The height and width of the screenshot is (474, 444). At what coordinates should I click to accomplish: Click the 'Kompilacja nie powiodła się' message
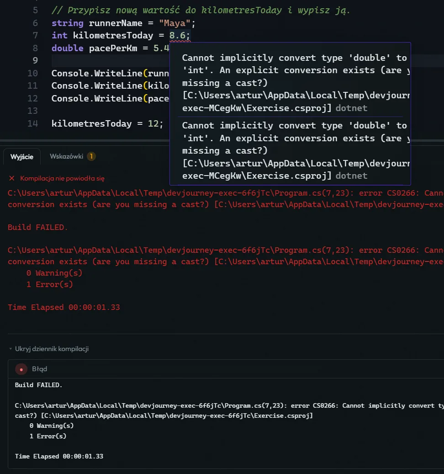coord(62,178)
